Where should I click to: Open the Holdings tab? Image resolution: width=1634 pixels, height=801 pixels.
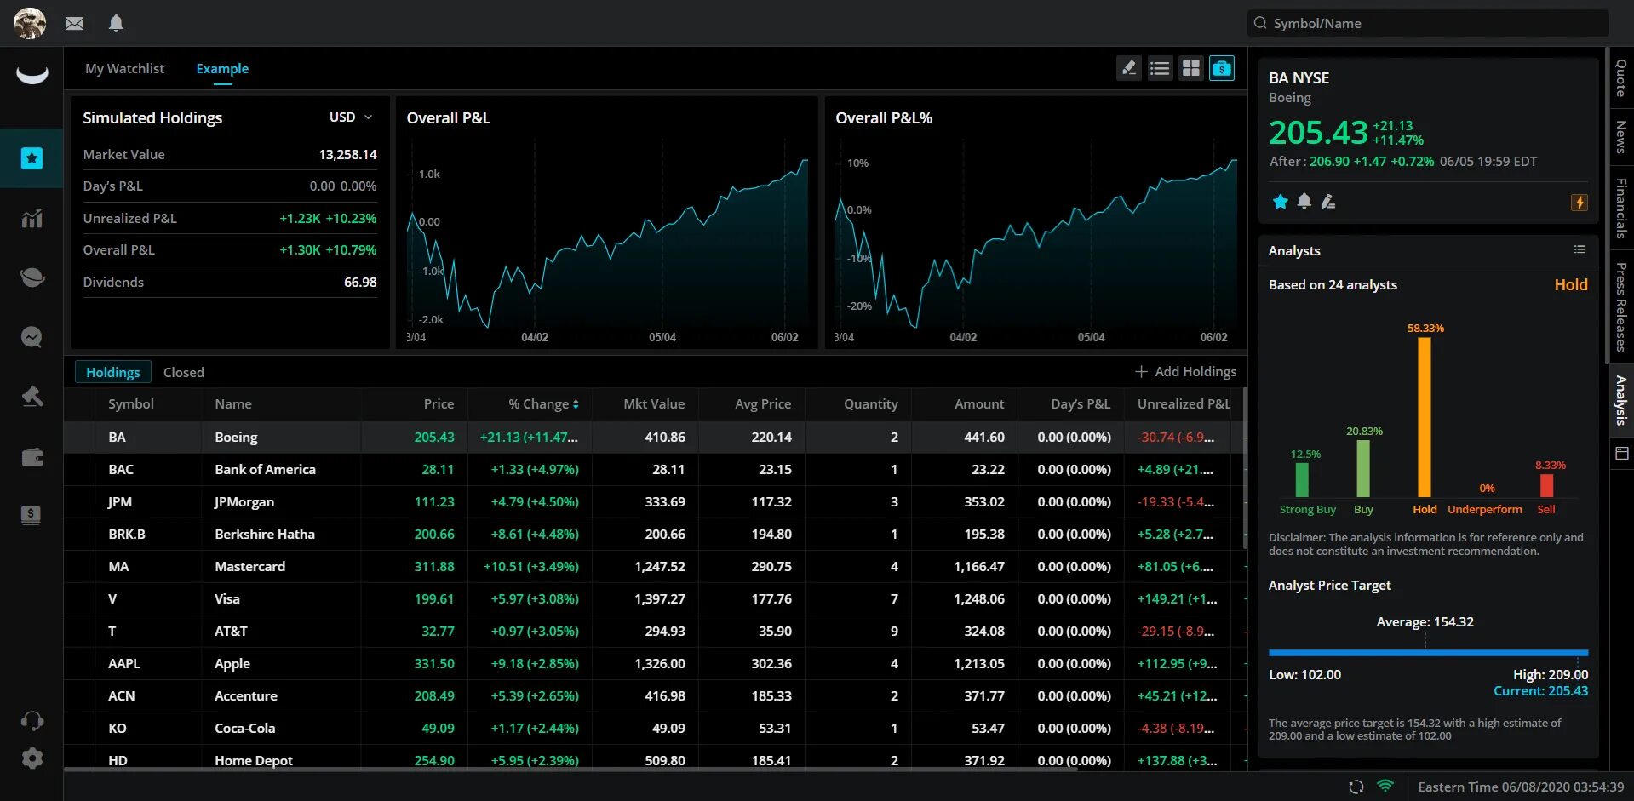click(x=113, y=372)
